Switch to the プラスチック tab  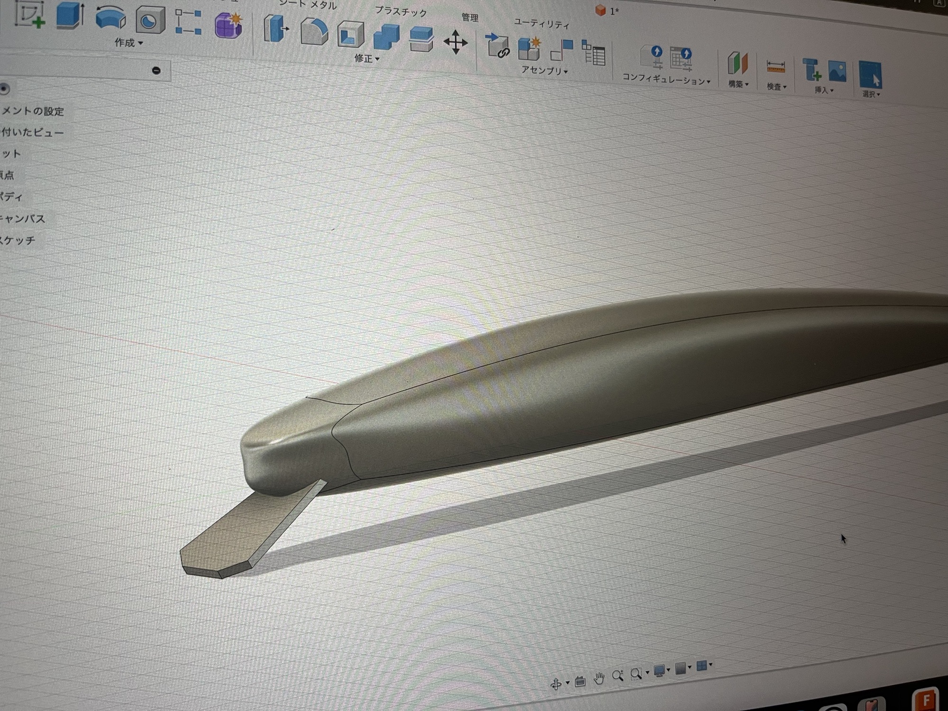coord(401,11)
